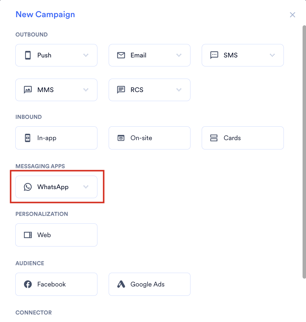
Task: Click the Email envelope icon
Action: [x=121, y=55]
